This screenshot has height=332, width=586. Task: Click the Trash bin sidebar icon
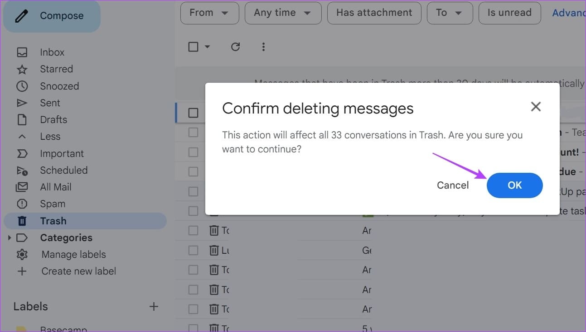22,221
